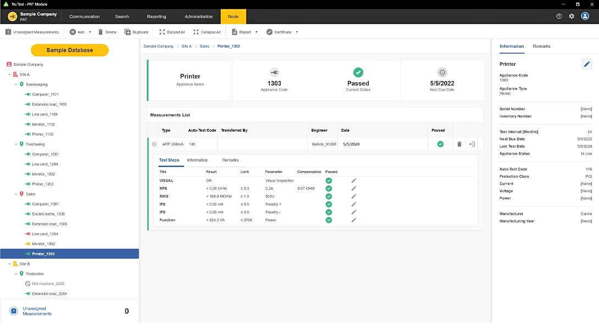Click the Sample Database button
Screen dimensions: 599x329
(70, 50)
